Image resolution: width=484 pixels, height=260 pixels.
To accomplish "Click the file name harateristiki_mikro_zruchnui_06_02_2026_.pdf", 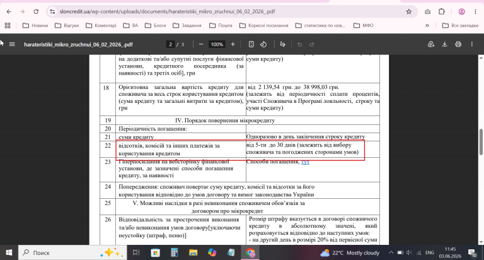I will [x=78, y=44].
